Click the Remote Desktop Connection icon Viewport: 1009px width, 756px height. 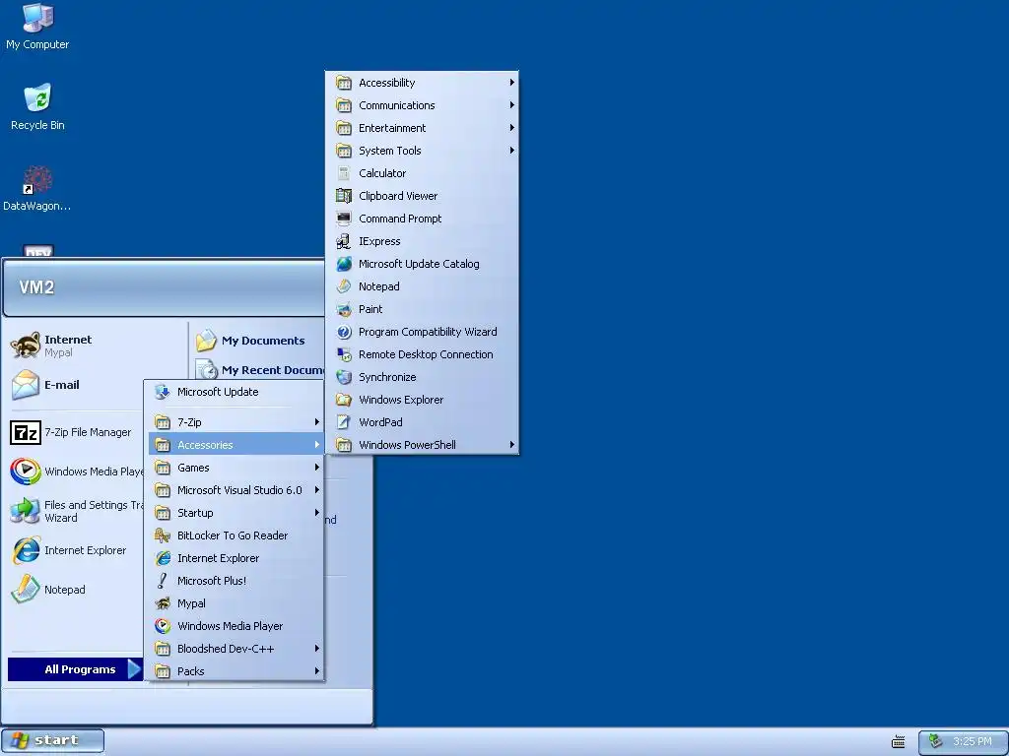click(344, 354)
